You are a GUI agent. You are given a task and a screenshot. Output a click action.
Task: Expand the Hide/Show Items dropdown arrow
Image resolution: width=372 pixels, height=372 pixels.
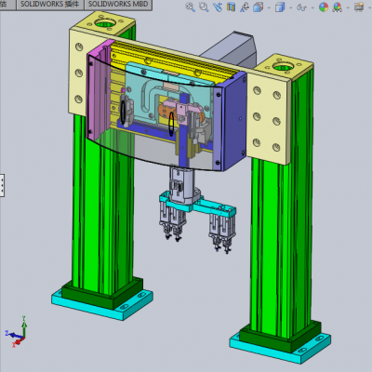312,7
